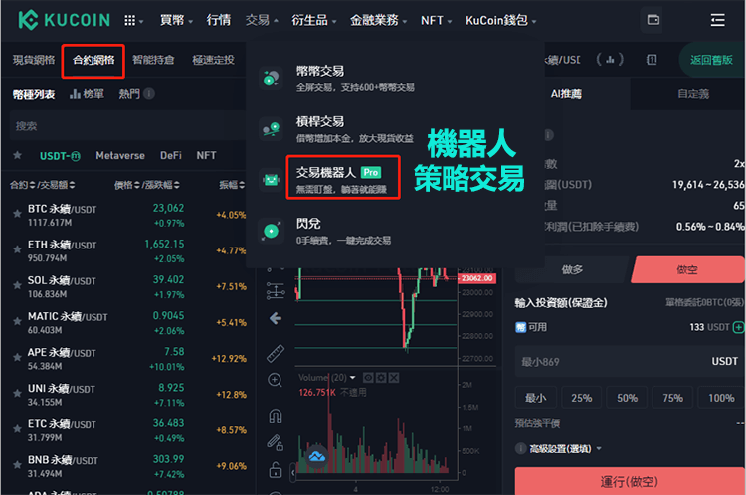
Task: Switch to 極速定投 tab
Action: 213,60
